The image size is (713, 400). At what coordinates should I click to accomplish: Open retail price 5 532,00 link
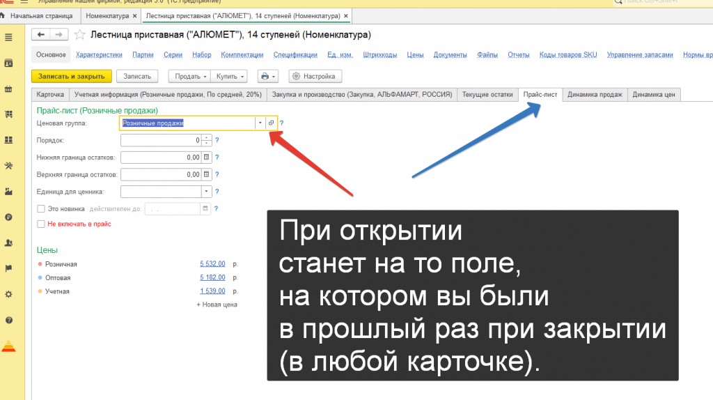(212, 264)
